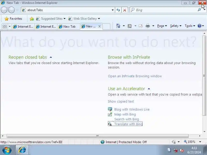
Task: Open the Page menu
Action: point(162,26)
